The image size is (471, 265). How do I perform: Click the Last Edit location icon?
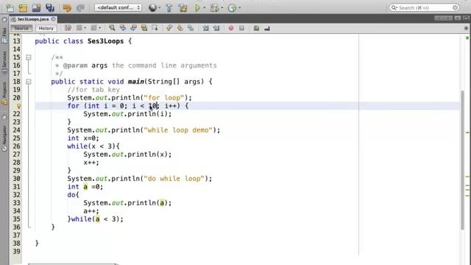tap(68, 28)
